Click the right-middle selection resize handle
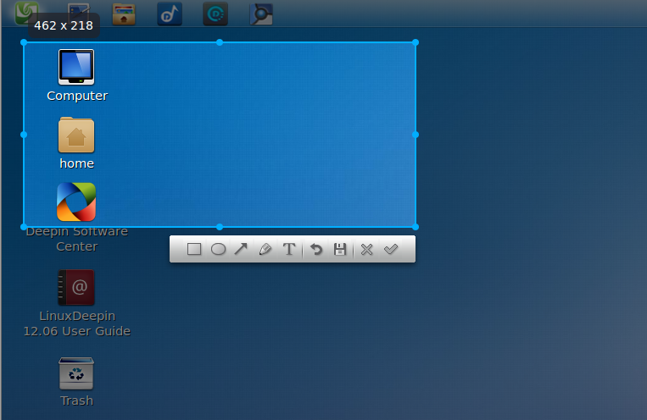647x420 pixels. [x=416, y=135]
